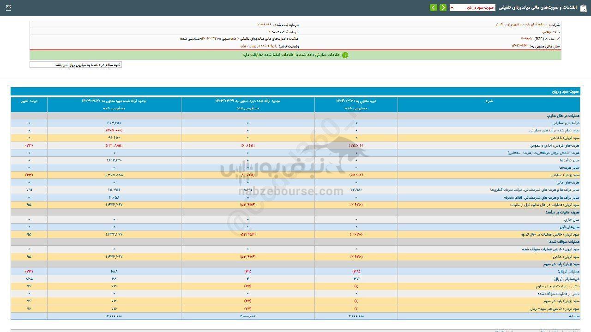Click the درصد تغییر column header
The image size is (591, 332).
(29, 101)
